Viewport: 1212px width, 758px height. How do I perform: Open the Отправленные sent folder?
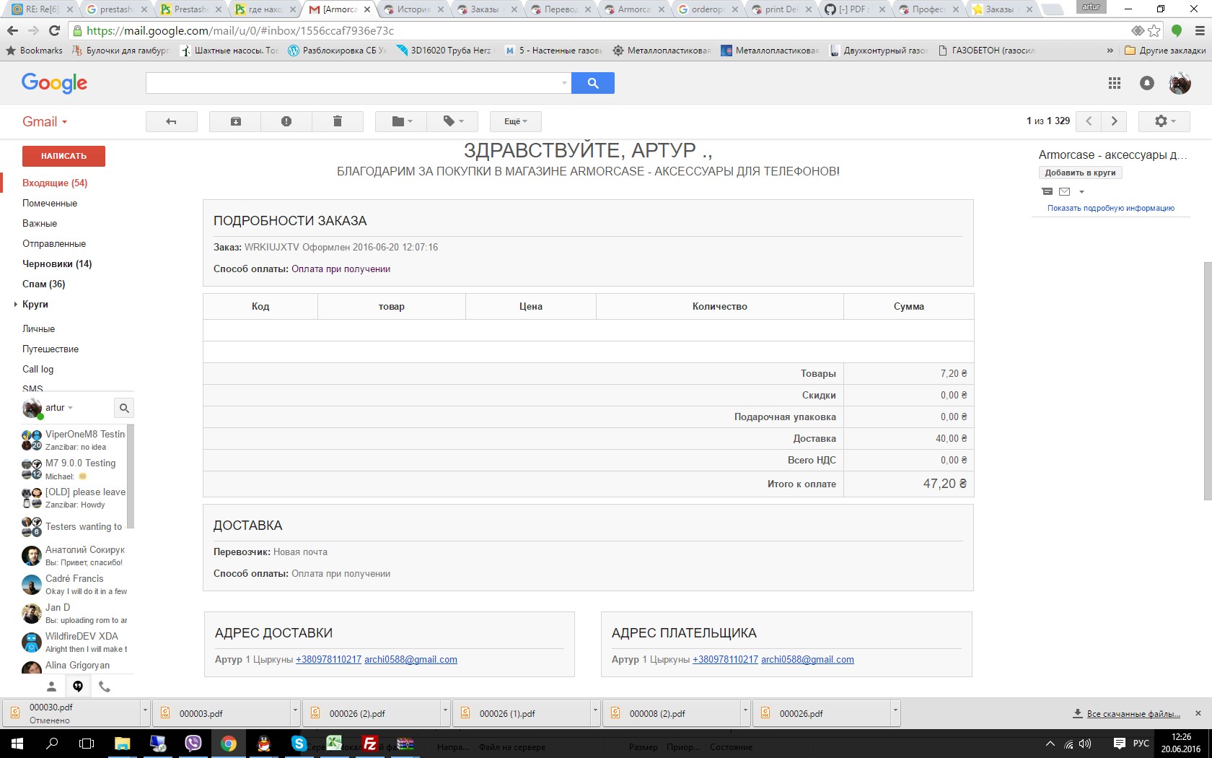[54, 243]
